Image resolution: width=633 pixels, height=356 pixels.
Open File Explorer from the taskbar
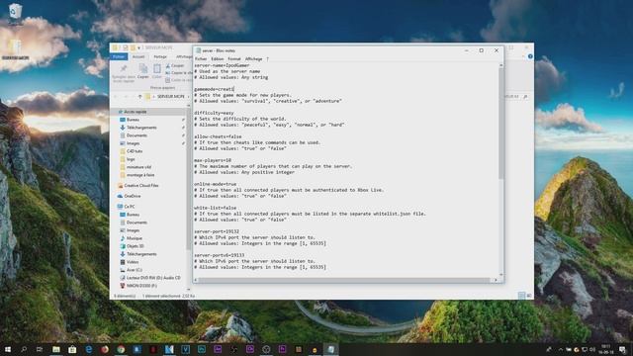point(56,349)
